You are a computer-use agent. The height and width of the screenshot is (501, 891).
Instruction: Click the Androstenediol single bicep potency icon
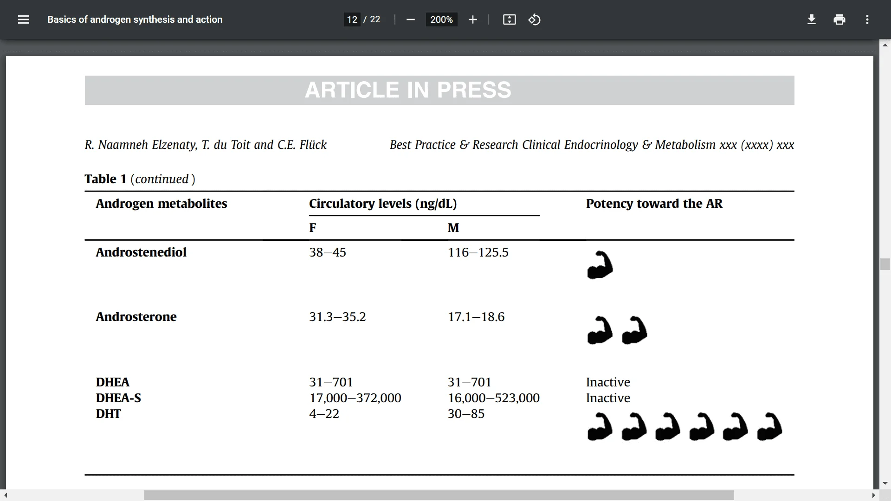pos(600,265)
